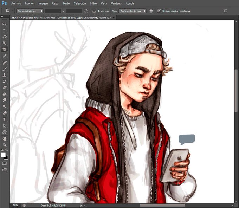Viewport: 239px width, 208px height.
Task: Open the Sin restricciones ratio dropdown
Action: click(x=30, y=11)
